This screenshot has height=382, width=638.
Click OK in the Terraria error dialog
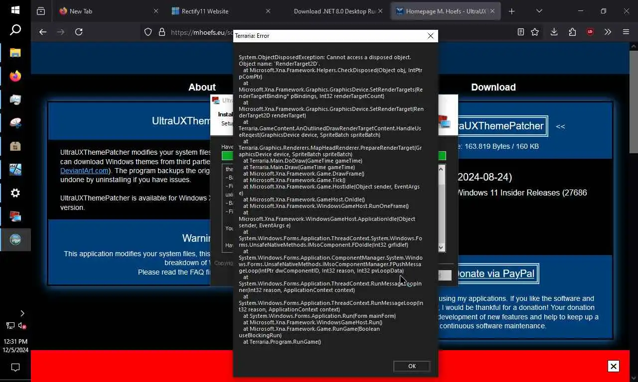pyautogui.click(x=412, y=366)
